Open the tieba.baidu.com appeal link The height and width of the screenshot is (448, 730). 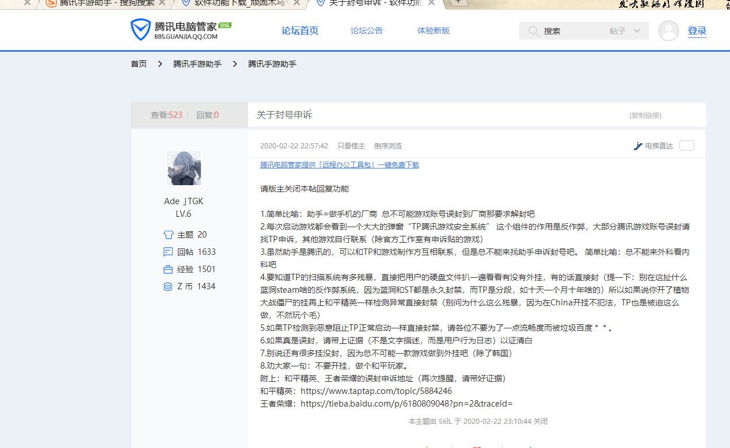[x=406, y=404]
